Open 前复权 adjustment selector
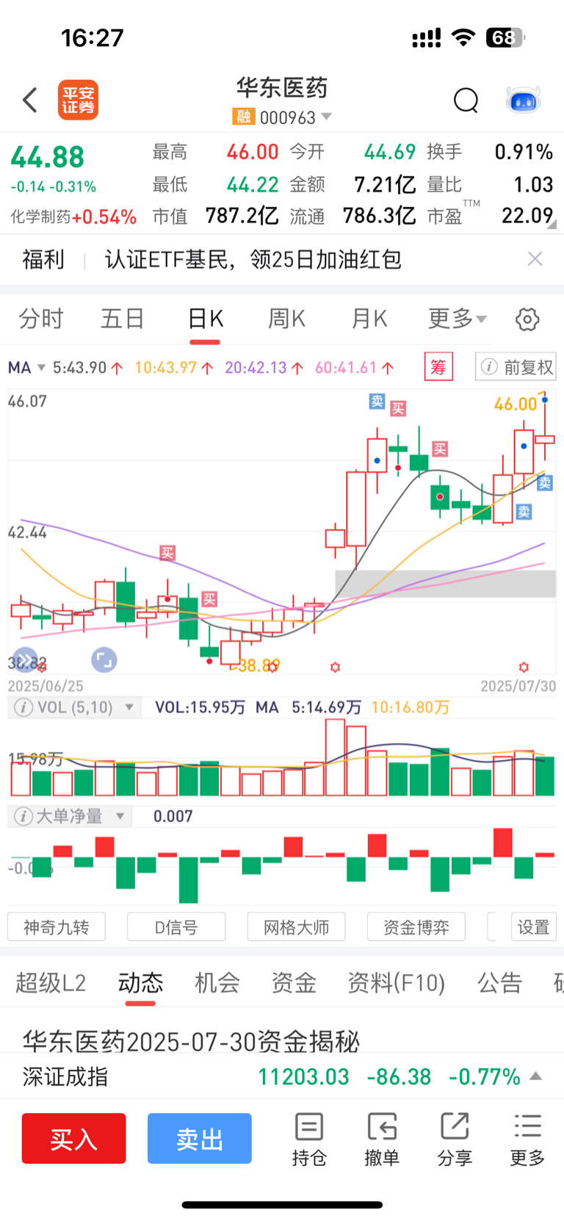 516,366
